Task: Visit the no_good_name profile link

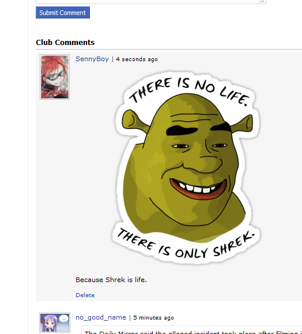Action: click(101, 318)
